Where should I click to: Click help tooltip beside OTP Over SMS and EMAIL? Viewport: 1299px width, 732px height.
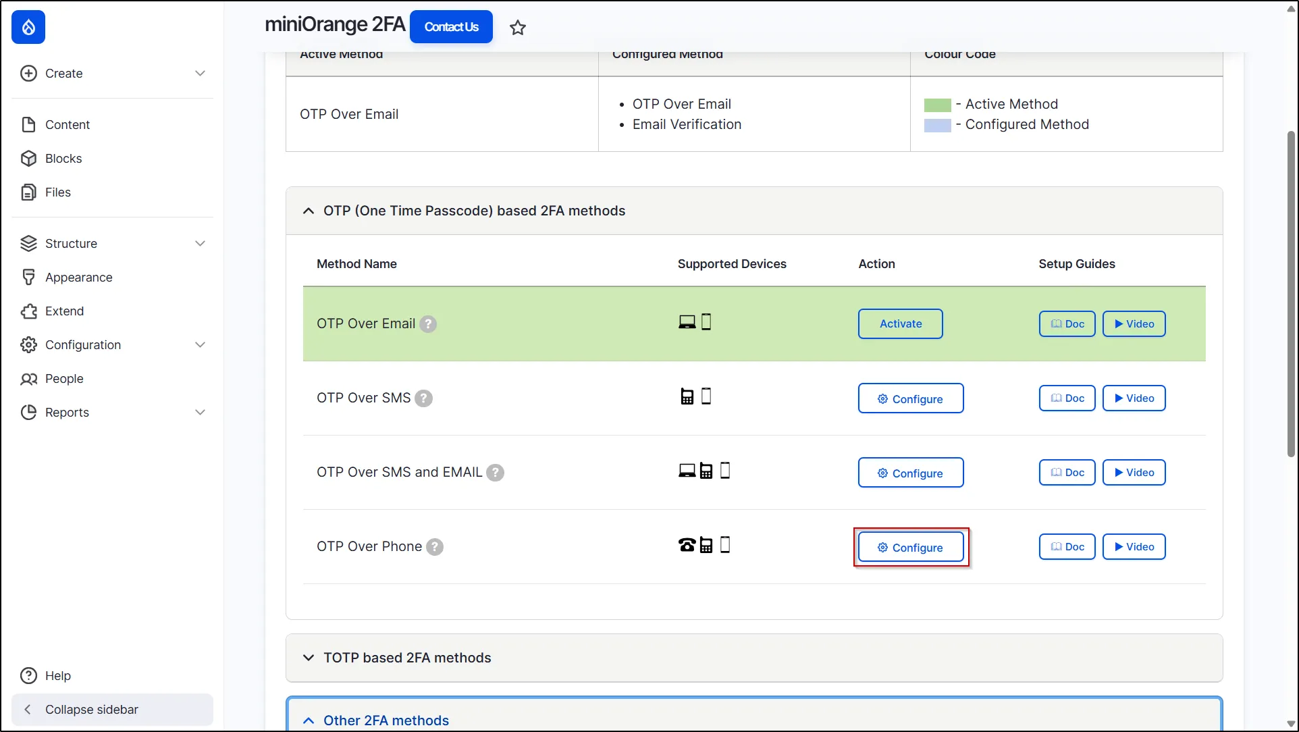click(496, 473)
